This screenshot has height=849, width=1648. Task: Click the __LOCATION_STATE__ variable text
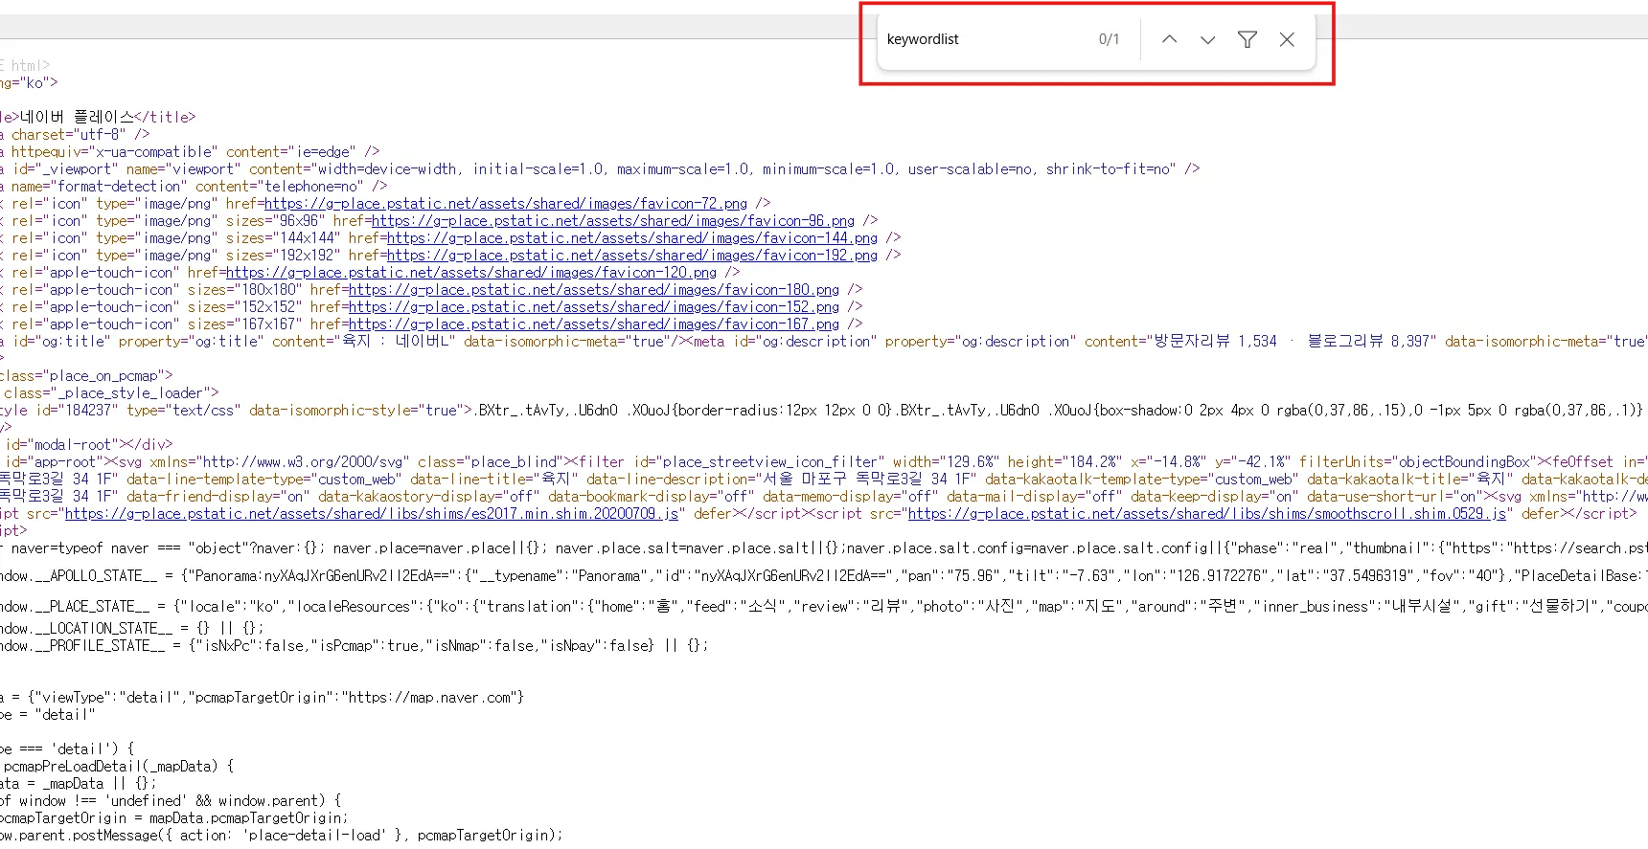[103, 628]
